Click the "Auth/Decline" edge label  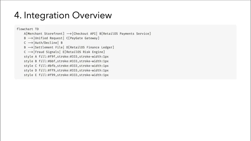tap(46, 43)
